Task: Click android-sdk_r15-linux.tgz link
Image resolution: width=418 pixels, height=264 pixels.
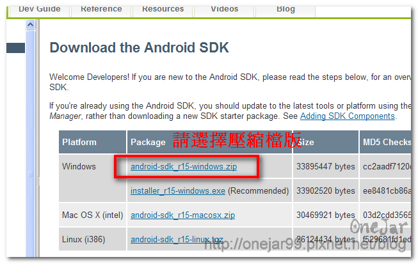Action: pyautogui.click(x=177, y=240)
